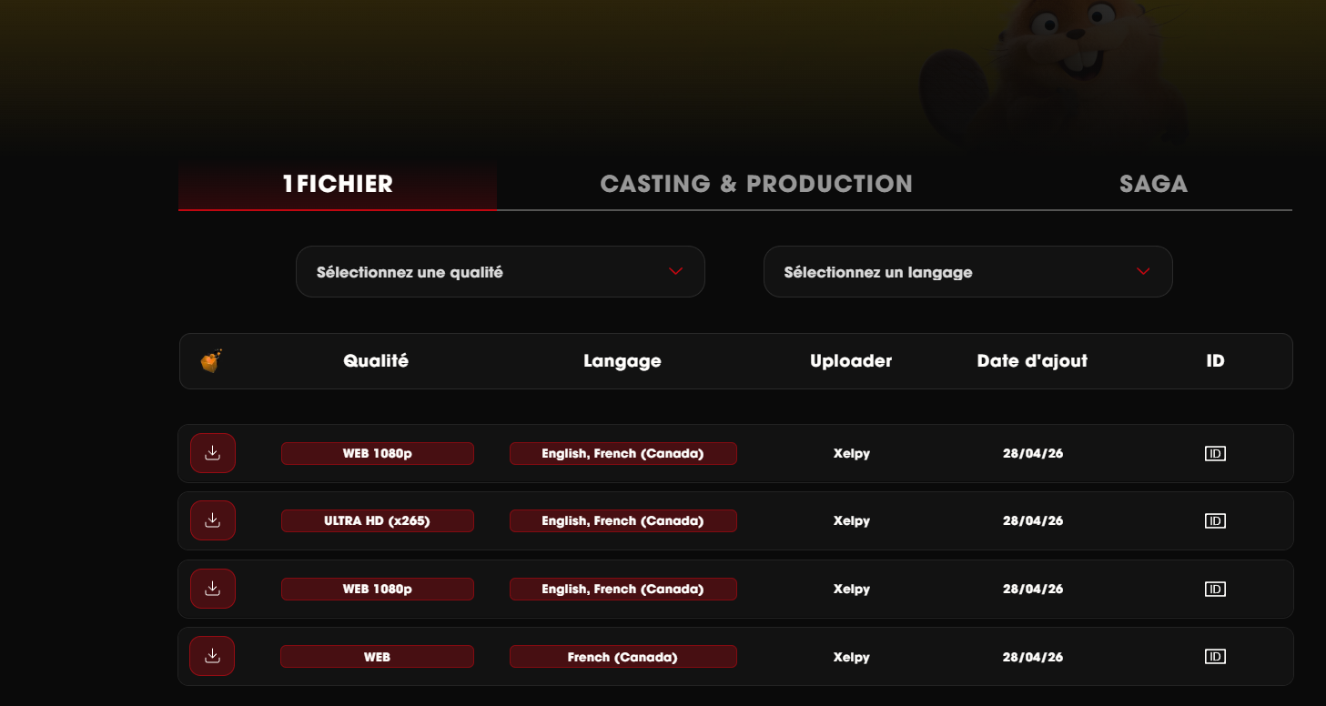Click the orange icon in the table header
Image resolution: width=1326 pixels, height=706 pixels.
tap(211, 361)
